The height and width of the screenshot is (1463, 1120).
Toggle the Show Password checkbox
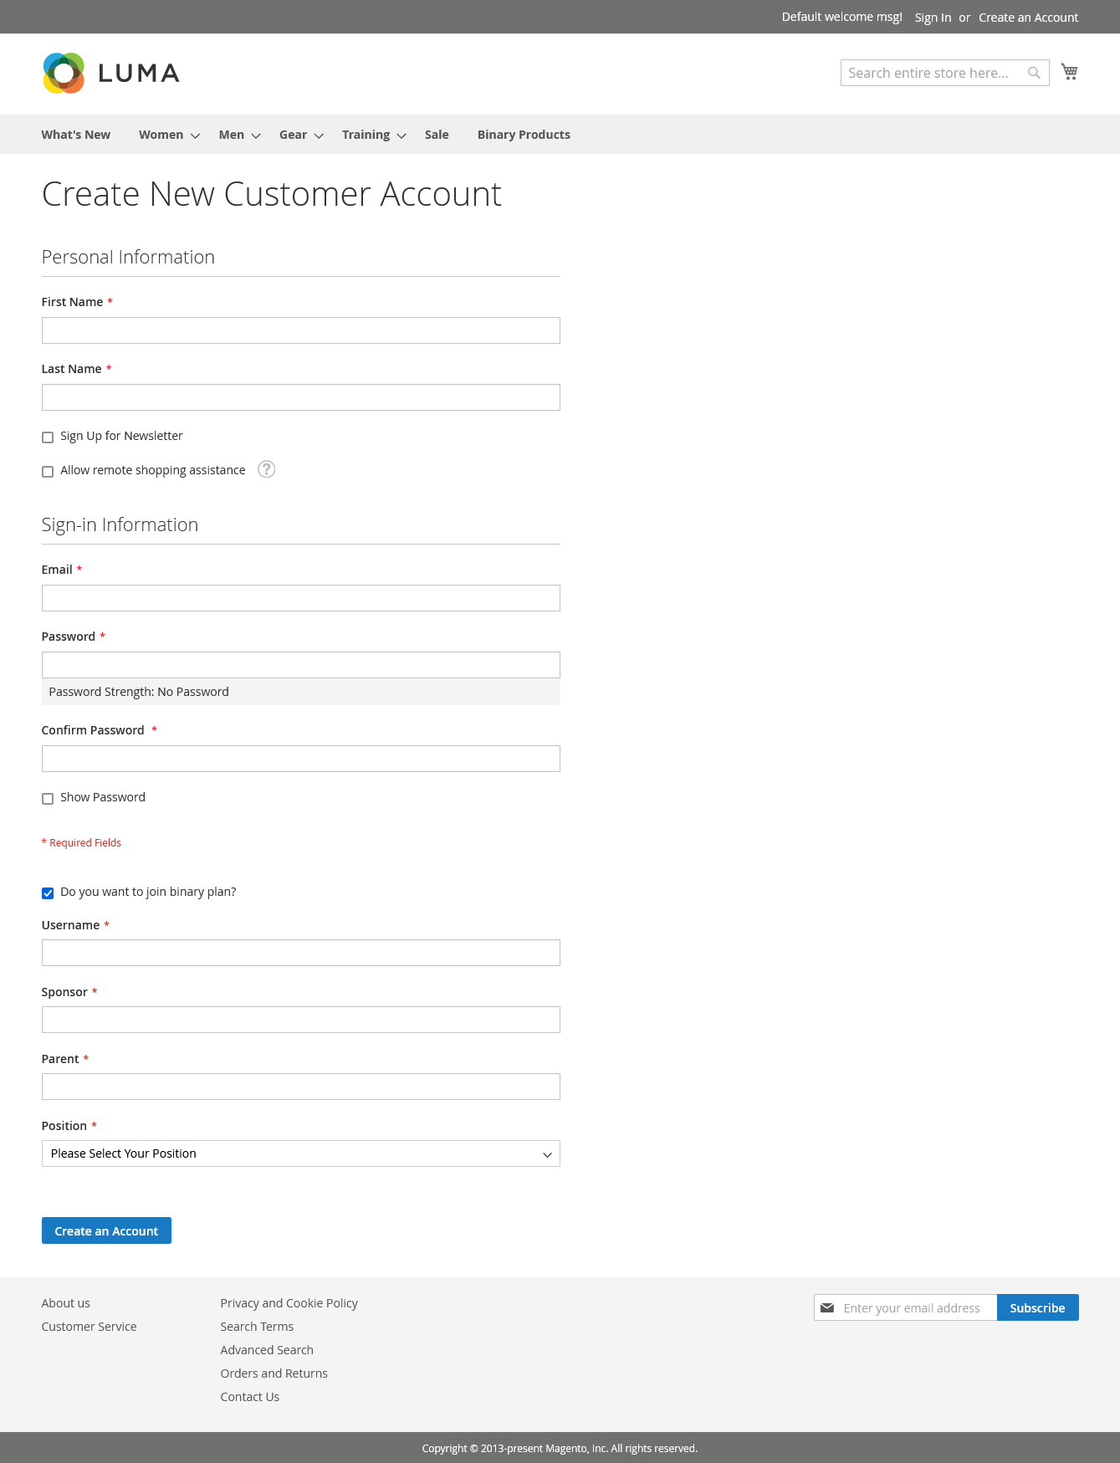click(48, 798)
